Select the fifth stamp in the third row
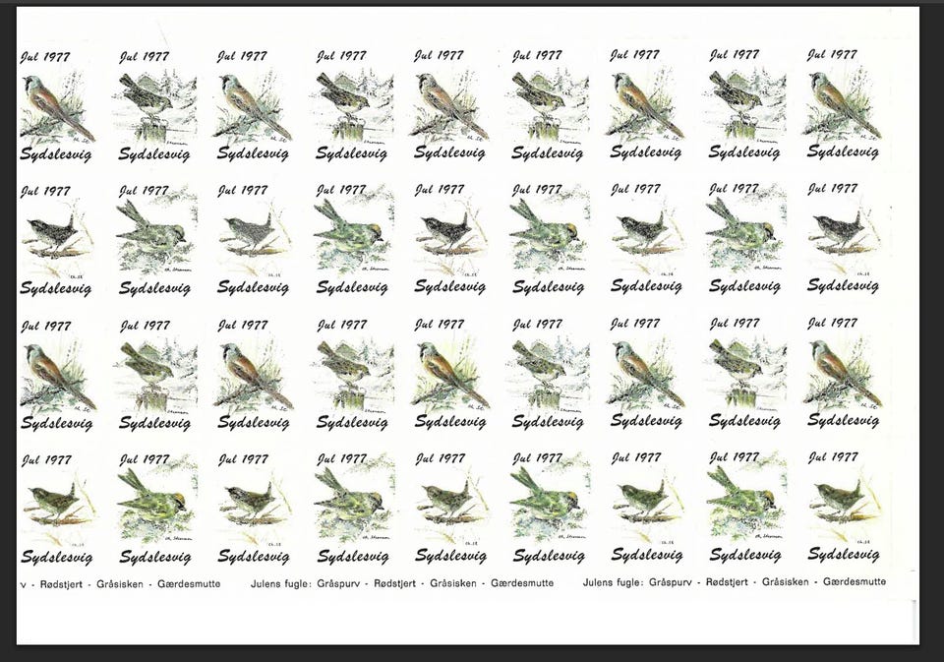 tap(451, 374)
